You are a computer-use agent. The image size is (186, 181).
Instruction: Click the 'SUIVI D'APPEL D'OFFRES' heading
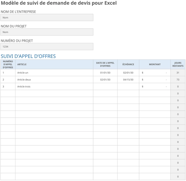point(28,56)
